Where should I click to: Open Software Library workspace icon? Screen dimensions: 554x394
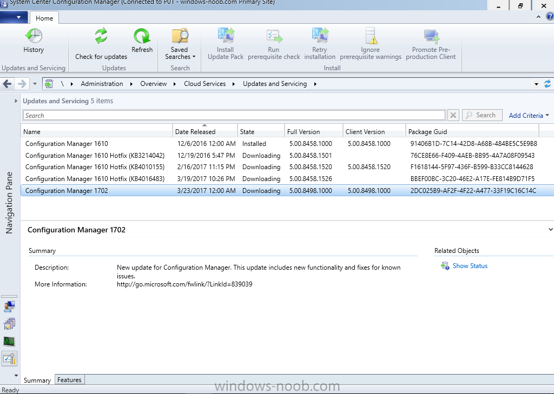9,324
